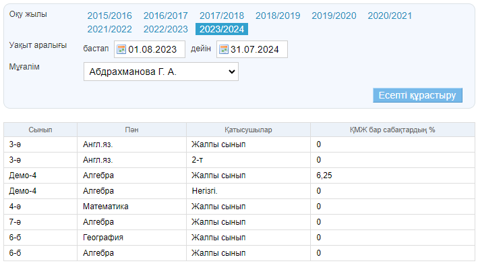Viewport: 478px width, 272px height.
Task: Switch to the 2017/2018 school year
Action: pos(222,16)
